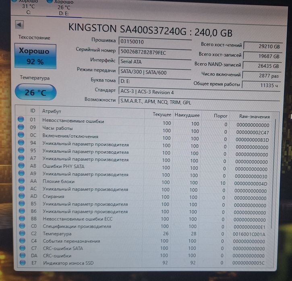Screen dimensions: 292x281
Task: Click the features field S.M.A.R.T., APM, NCQ
Action: click(x=199, y=102)
